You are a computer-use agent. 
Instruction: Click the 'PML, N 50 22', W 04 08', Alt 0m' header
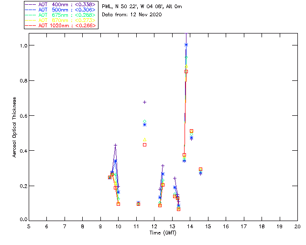pos(142,6)
